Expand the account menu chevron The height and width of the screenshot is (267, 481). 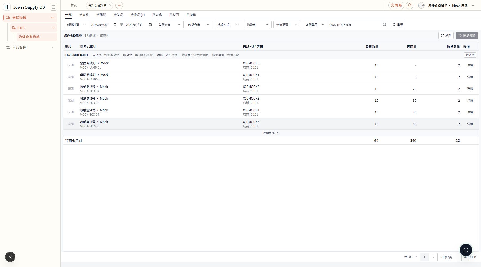[x=473, y=5]
